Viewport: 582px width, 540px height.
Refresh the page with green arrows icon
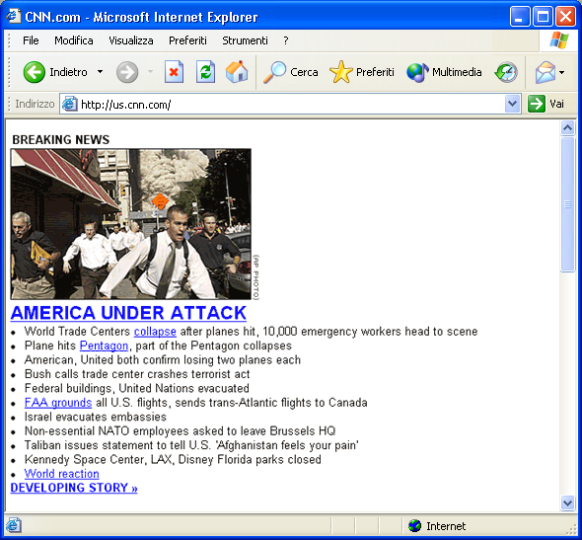click(205, 72)
